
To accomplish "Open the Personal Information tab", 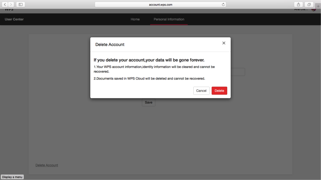I will [x=169, y=19].
